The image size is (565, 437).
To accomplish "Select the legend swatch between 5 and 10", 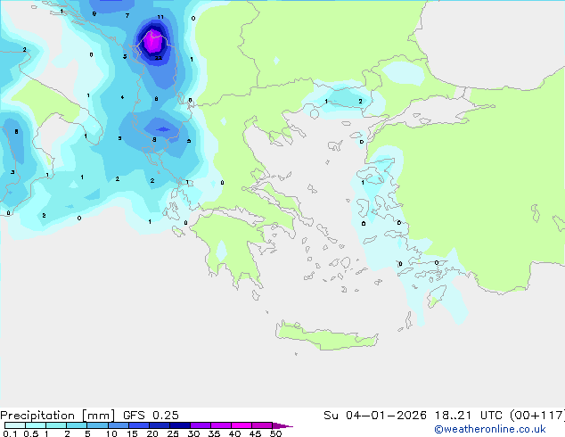I will point(97,425).
